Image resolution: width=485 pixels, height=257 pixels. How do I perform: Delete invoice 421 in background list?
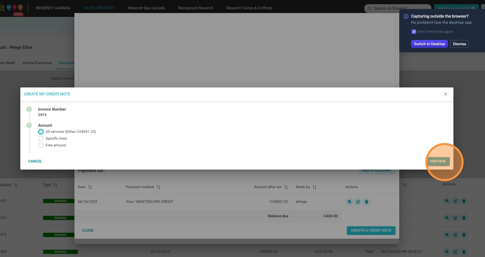(464, 218)
